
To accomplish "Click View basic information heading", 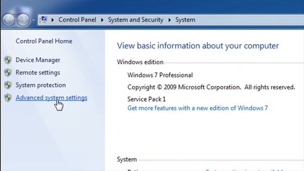I will (x=198, y=46).
